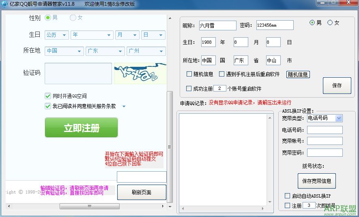Click the 电话号码 input field
Image resolution: width=359 pixels, height=217 pixels.
pyautogui.click(x=325, y=130)
